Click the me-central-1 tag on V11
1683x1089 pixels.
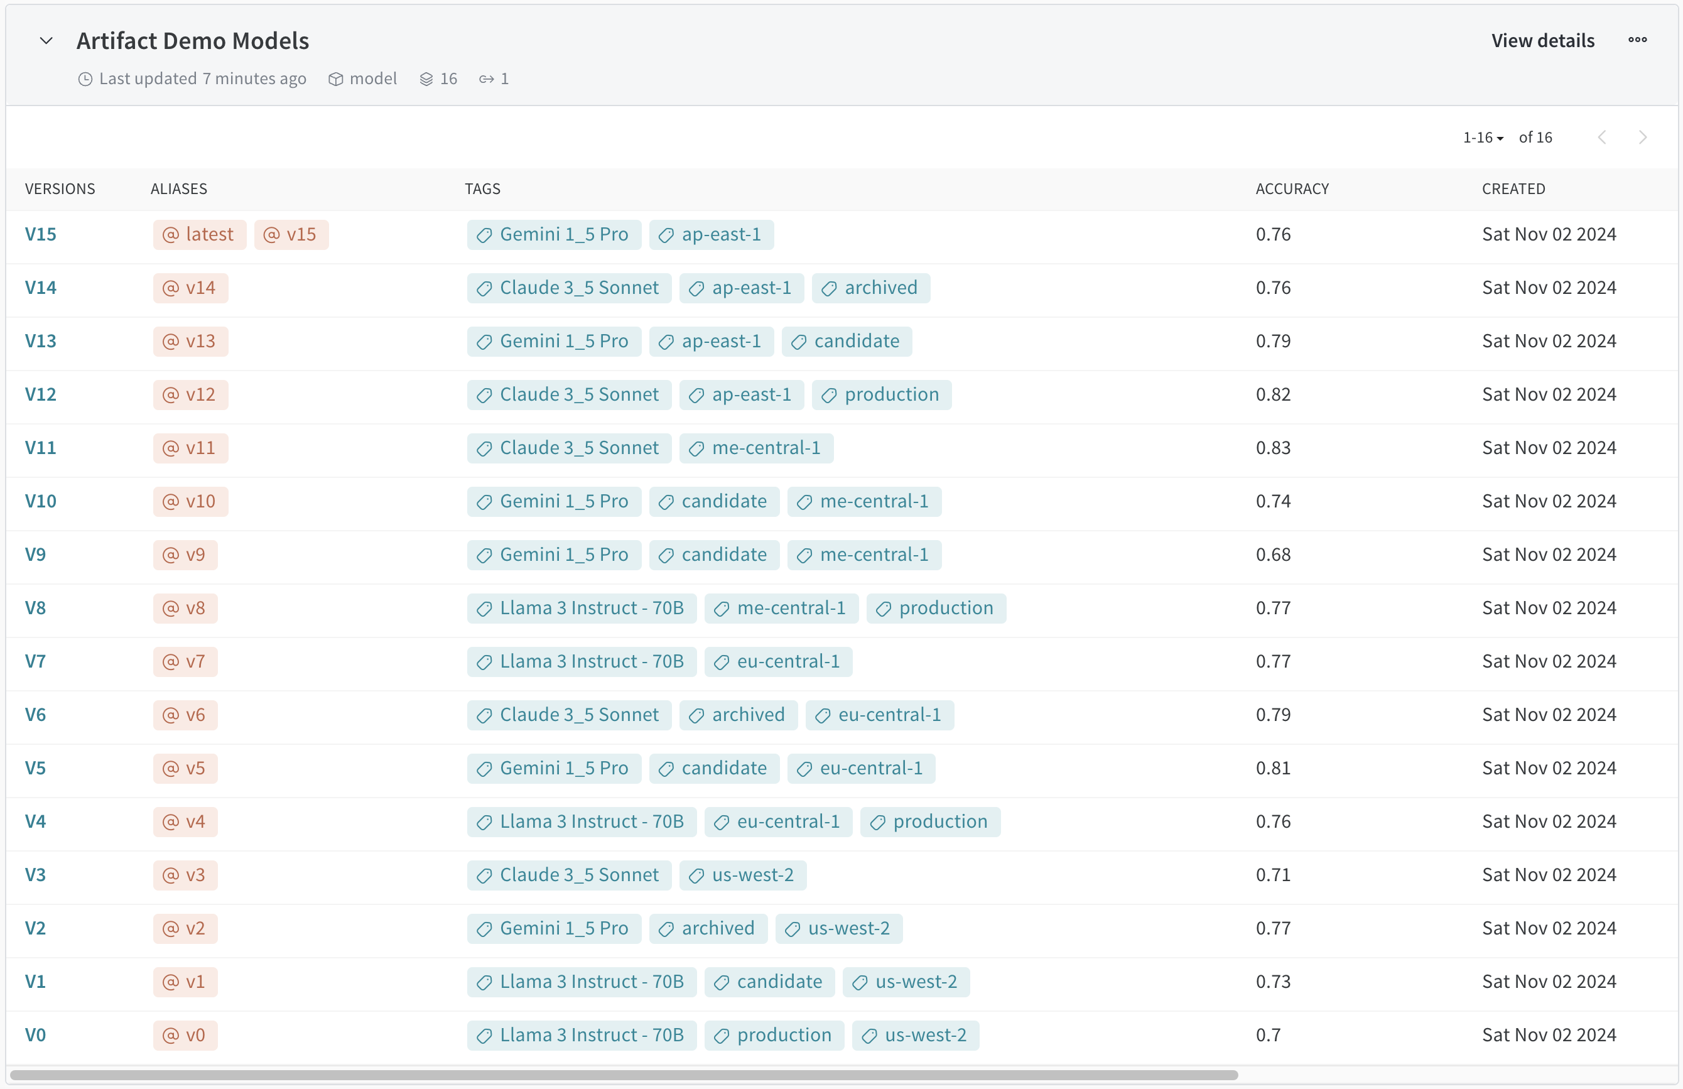[x=757, y=448]
